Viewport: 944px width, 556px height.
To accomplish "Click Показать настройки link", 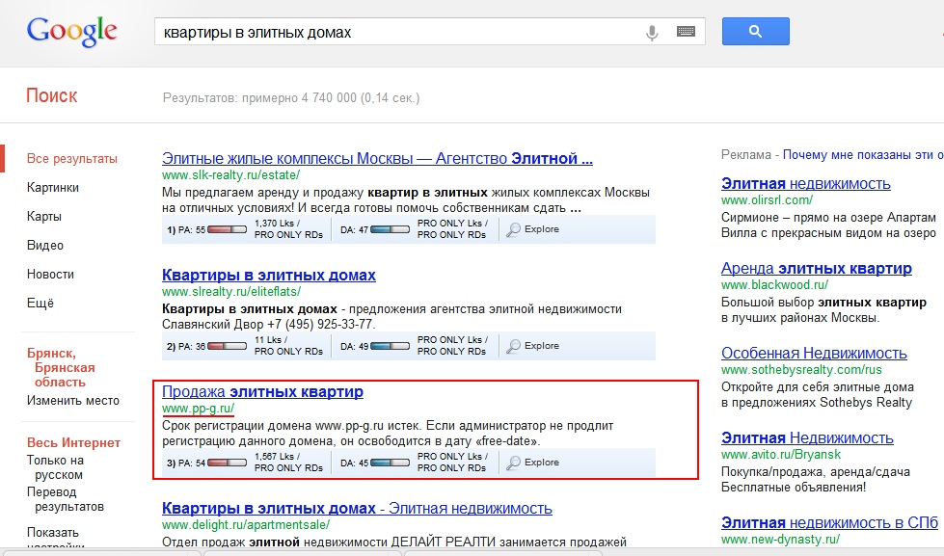I will (55, 538).
